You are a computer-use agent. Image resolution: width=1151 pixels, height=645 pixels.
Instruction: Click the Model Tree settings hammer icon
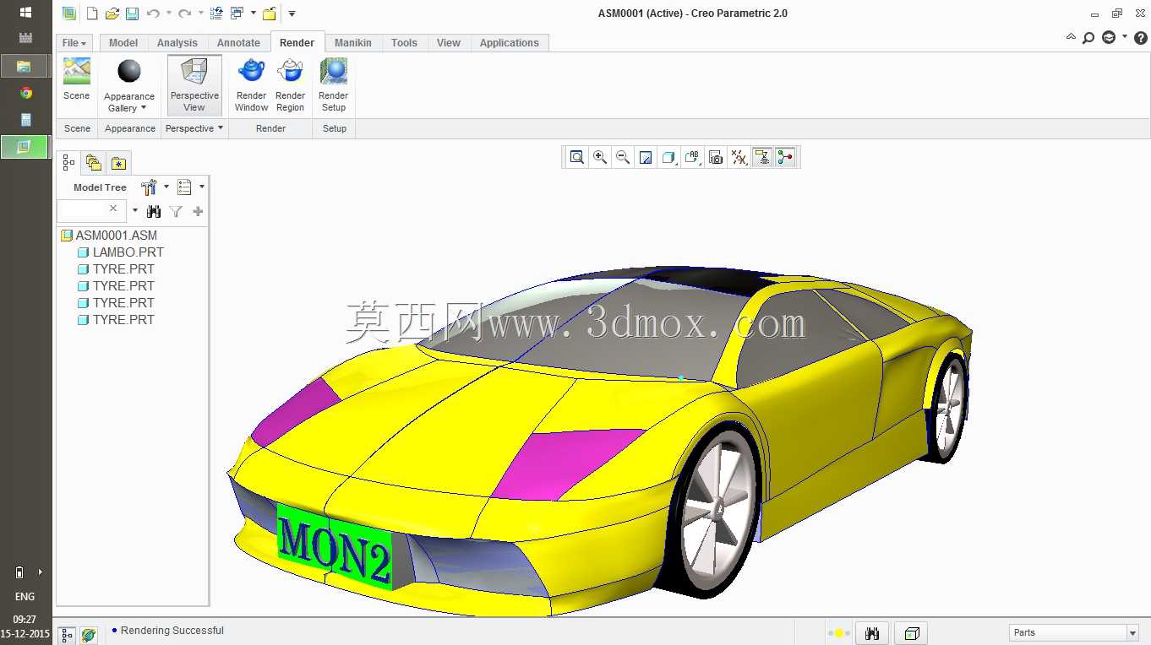coord(149,187)
